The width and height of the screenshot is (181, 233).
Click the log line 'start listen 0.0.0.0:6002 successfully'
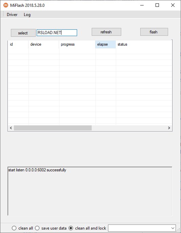click(x=37, y=170)
